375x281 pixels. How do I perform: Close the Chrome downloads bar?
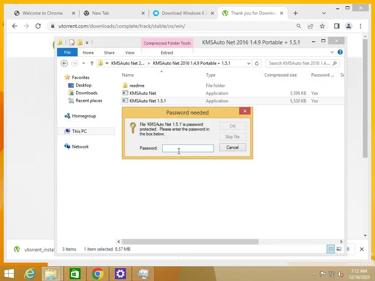(x=361, y=249)
